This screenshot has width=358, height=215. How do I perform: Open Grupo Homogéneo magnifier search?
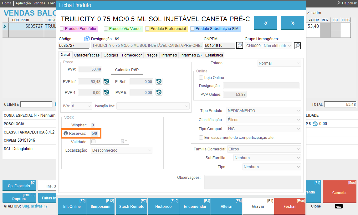coord(297,46)
